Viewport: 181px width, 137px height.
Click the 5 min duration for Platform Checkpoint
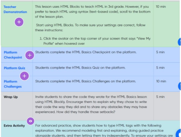tap(160, 52)
